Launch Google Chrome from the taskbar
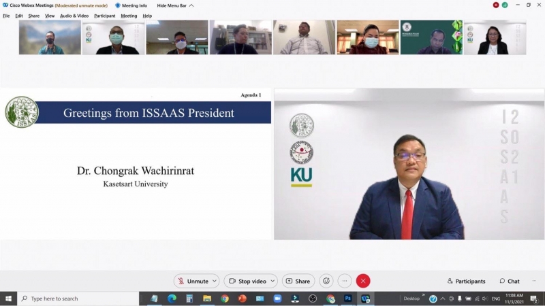Image resolution: width=545 pixels, height=306 pixels. pyautogui.click(x=225, y=299)
